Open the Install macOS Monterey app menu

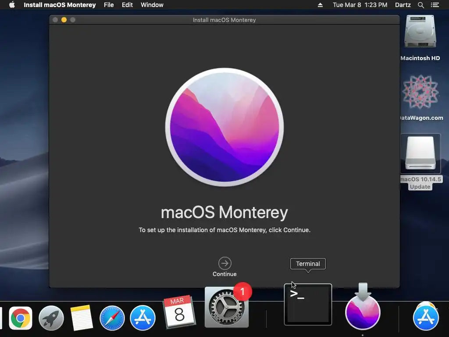pos(60,5)
